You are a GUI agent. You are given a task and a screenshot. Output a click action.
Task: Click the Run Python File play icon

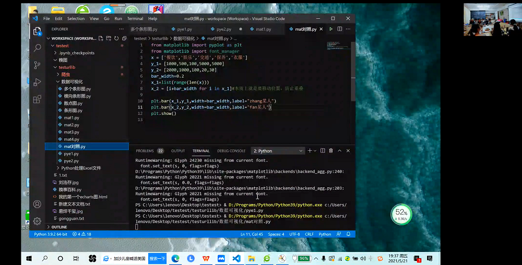point(330,29)
